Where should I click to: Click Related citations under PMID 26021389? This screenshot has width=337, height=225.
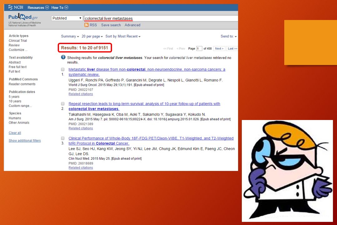tap(81, 128)
